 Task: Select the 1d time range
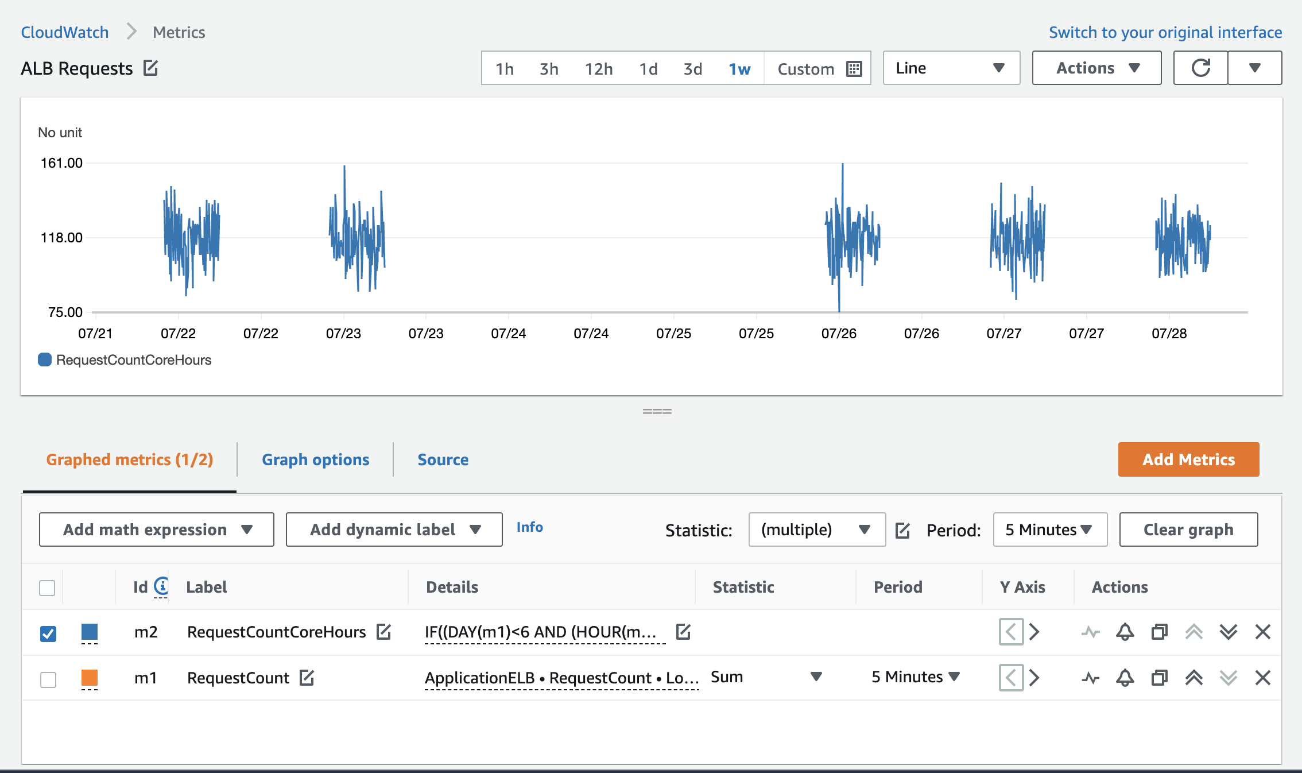(x=648, y=68)
